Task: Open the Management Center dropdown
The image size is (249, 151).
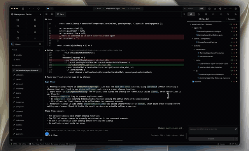Action: coord(40,14)
